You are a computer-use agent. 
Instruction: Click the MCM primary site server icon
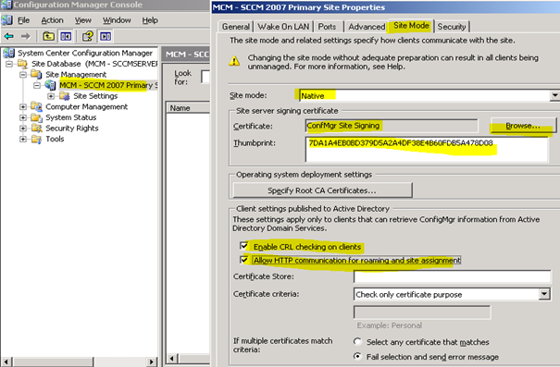(x=50, y=85)
